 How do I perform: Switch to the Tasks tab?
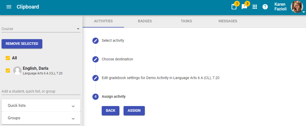point(186,21)
